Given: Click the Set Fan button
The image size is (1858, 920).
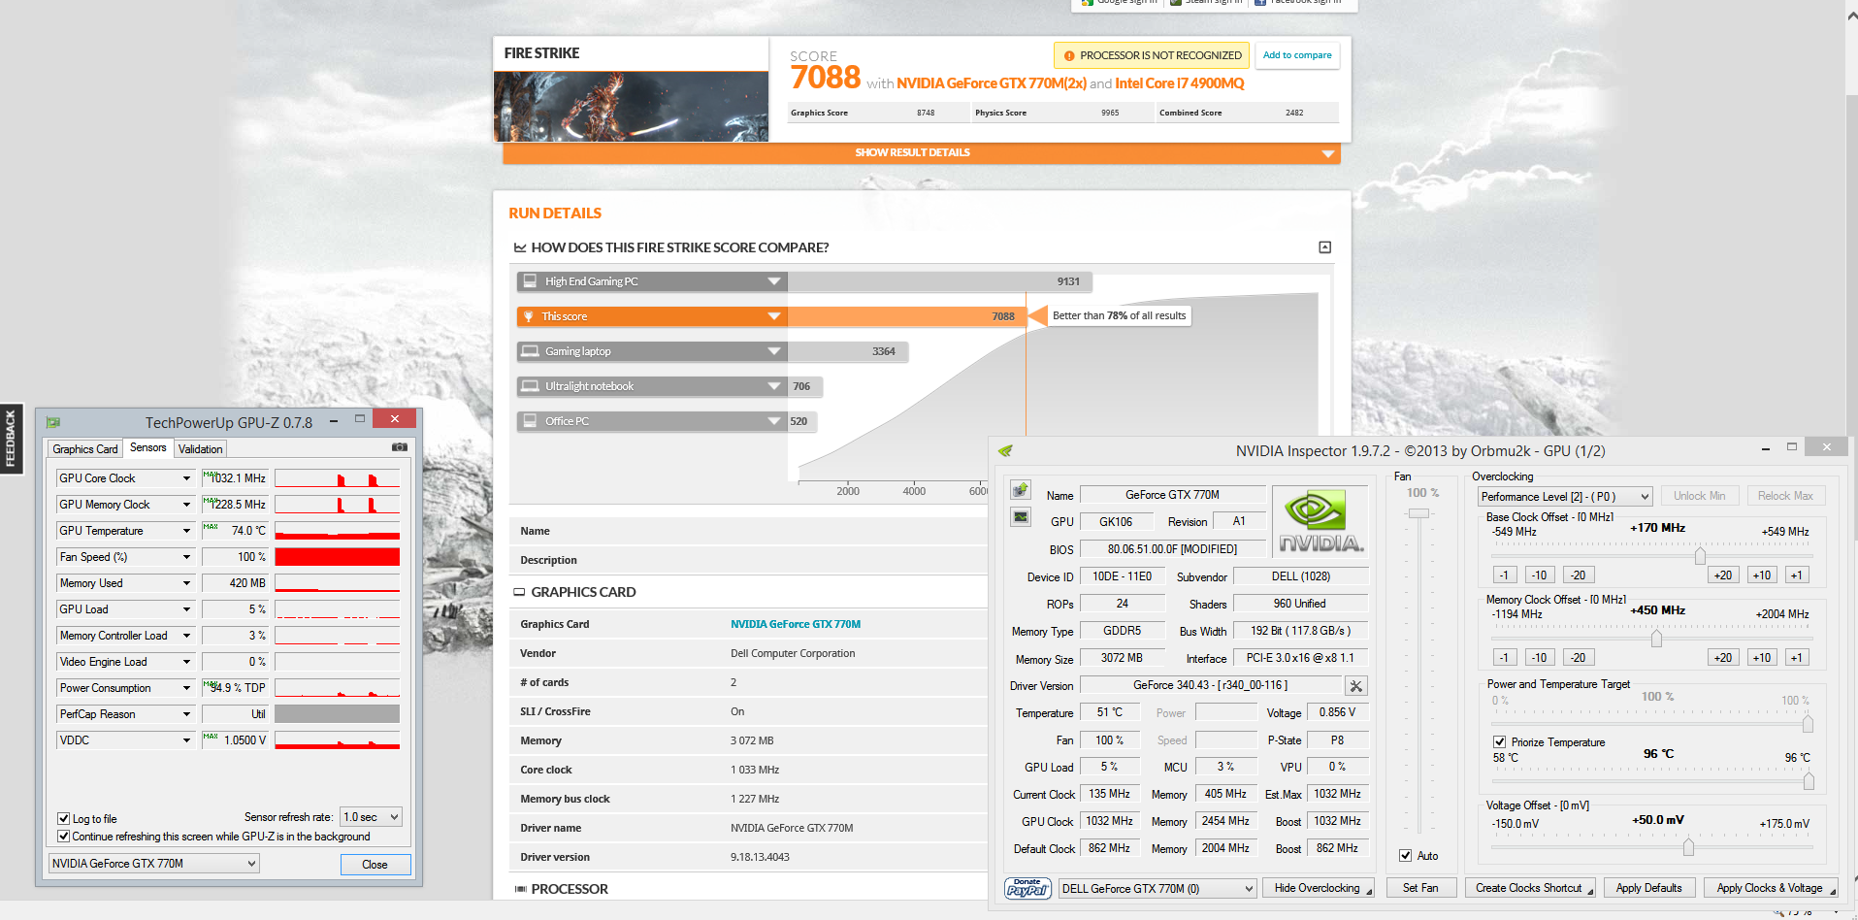Looking at the screenshot, I should (1420, 888).
